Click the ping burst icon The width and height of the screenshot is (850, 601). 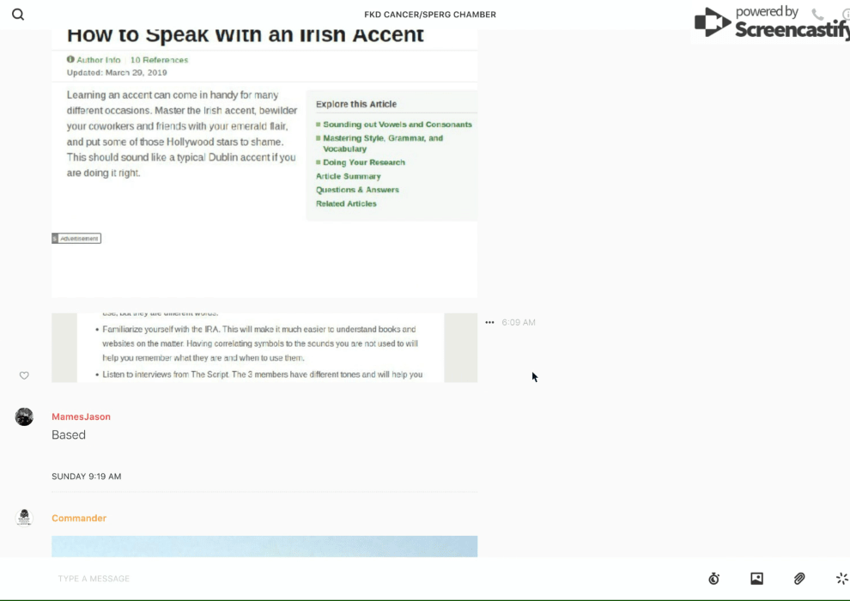(841, 579)
